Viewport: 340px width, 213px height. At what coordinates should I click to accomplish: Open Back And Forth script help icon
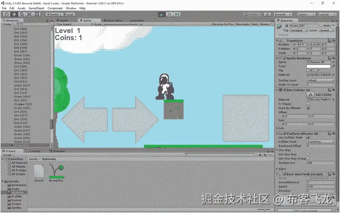coord(330,174)
